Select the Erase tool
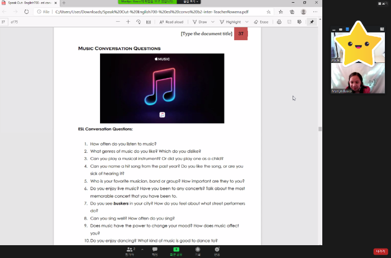391x258 pixels. point(261,22)
